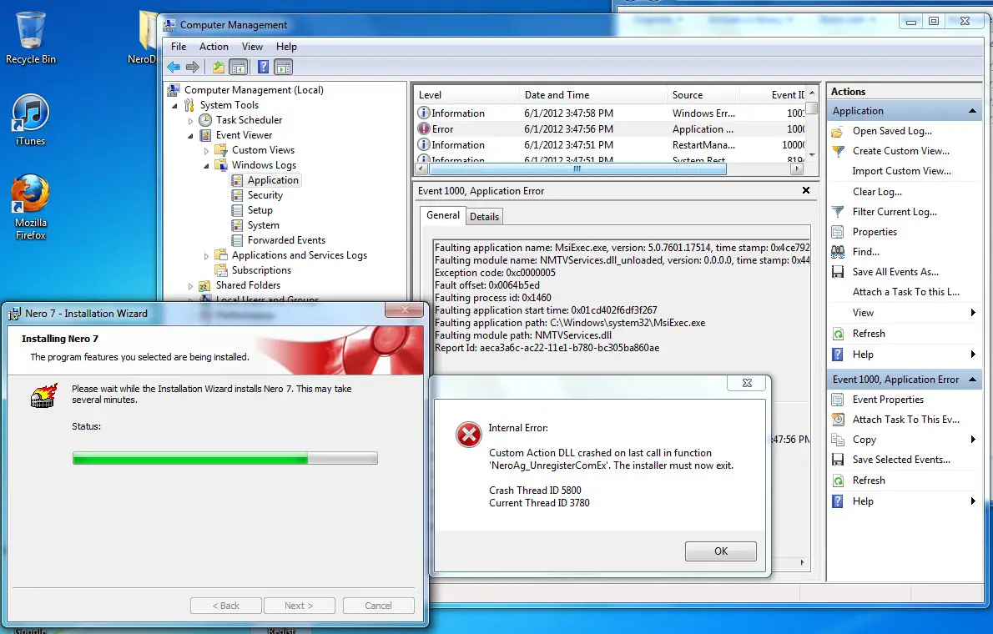993x634 pixels.
Task: Click the Save All Events As disk icon
Action: (837, 272)
